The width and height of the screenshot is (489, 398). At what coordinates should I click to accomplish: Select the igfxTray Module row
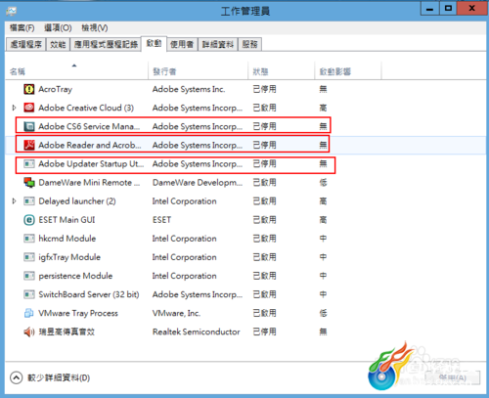pos(245,257)
